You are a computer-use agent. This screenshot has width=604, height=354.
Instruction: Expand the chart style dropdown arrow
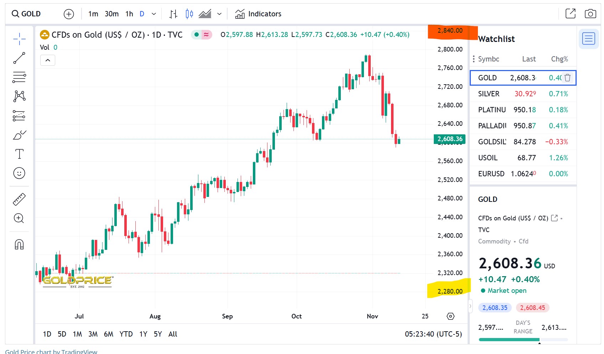pyautogui.click(x=219, y=14)
